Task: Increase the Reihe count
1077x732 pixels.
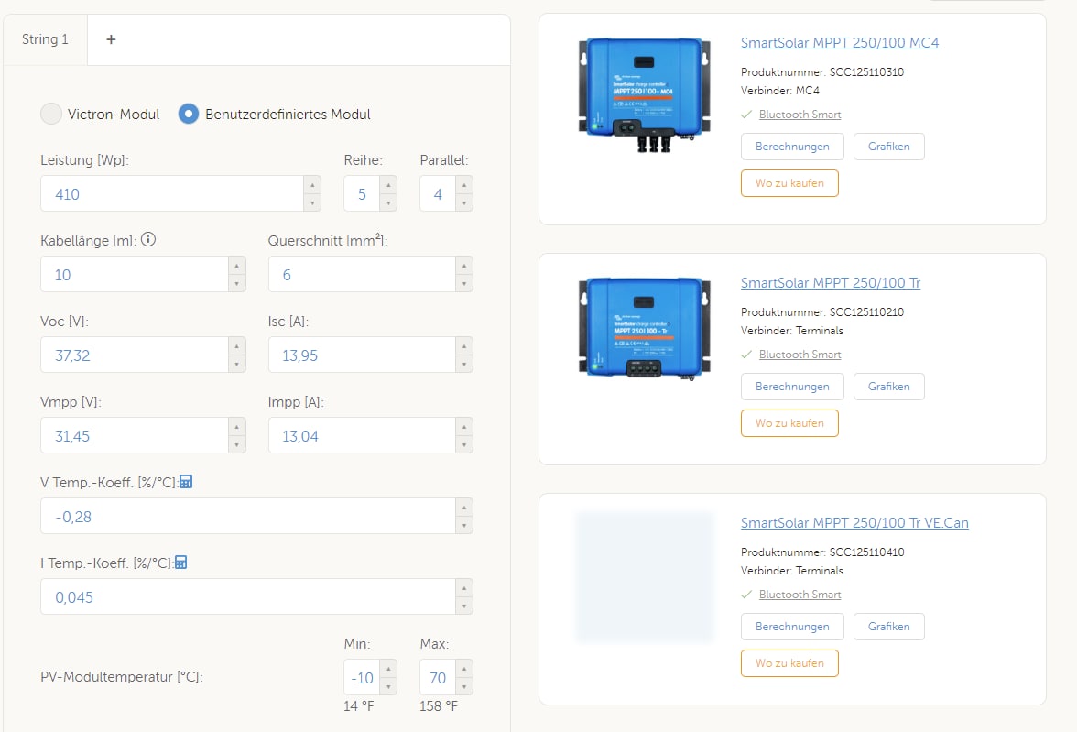Action: coord(388,185)
